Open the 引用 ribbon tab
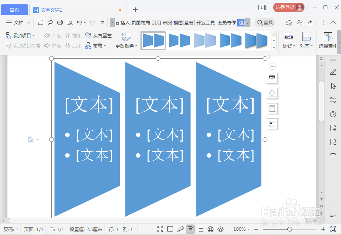Screen dimensions: 341x235 tap(156, 23)
